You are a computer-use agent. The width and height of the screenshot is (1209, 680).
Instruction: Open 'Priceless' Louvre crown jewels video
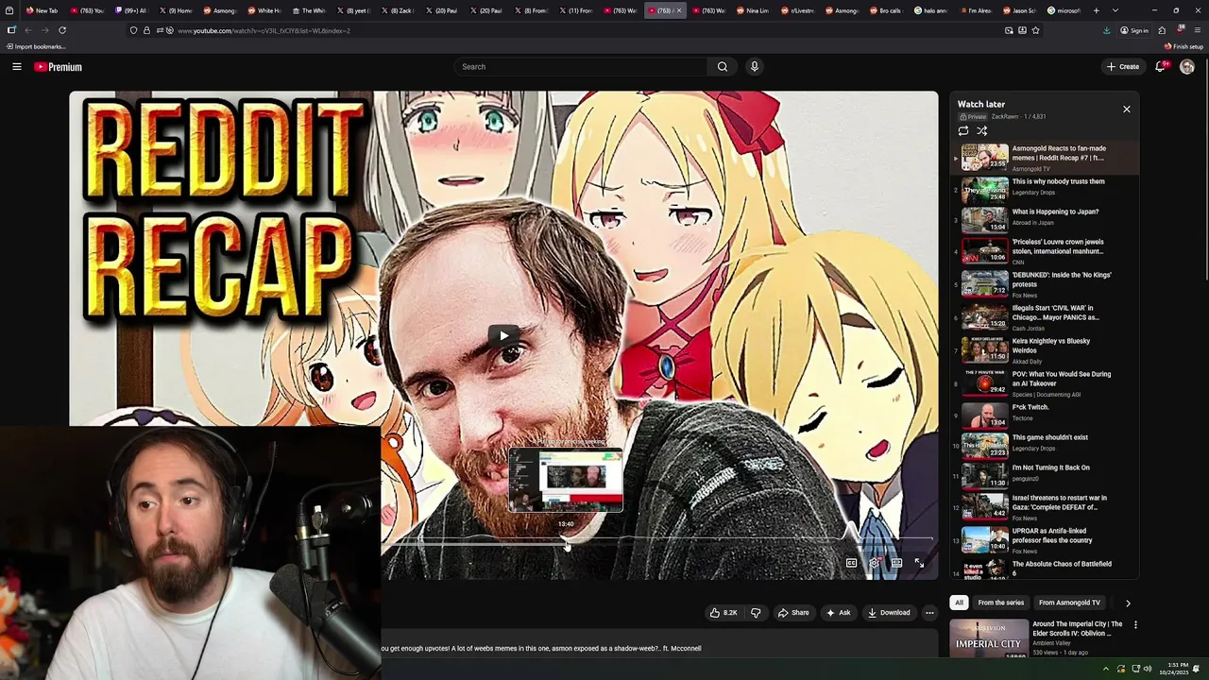(1046, 252)
